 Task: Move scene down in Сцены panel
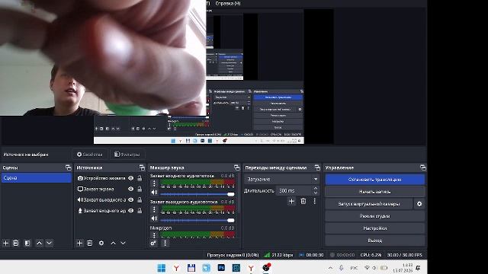tap(49, 243)
